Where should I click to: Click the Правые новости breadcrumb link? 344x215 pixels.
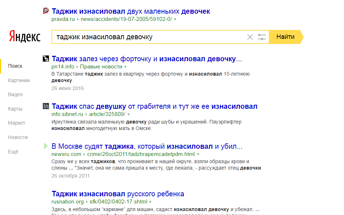pyautogui.click(x=101, y=67)
